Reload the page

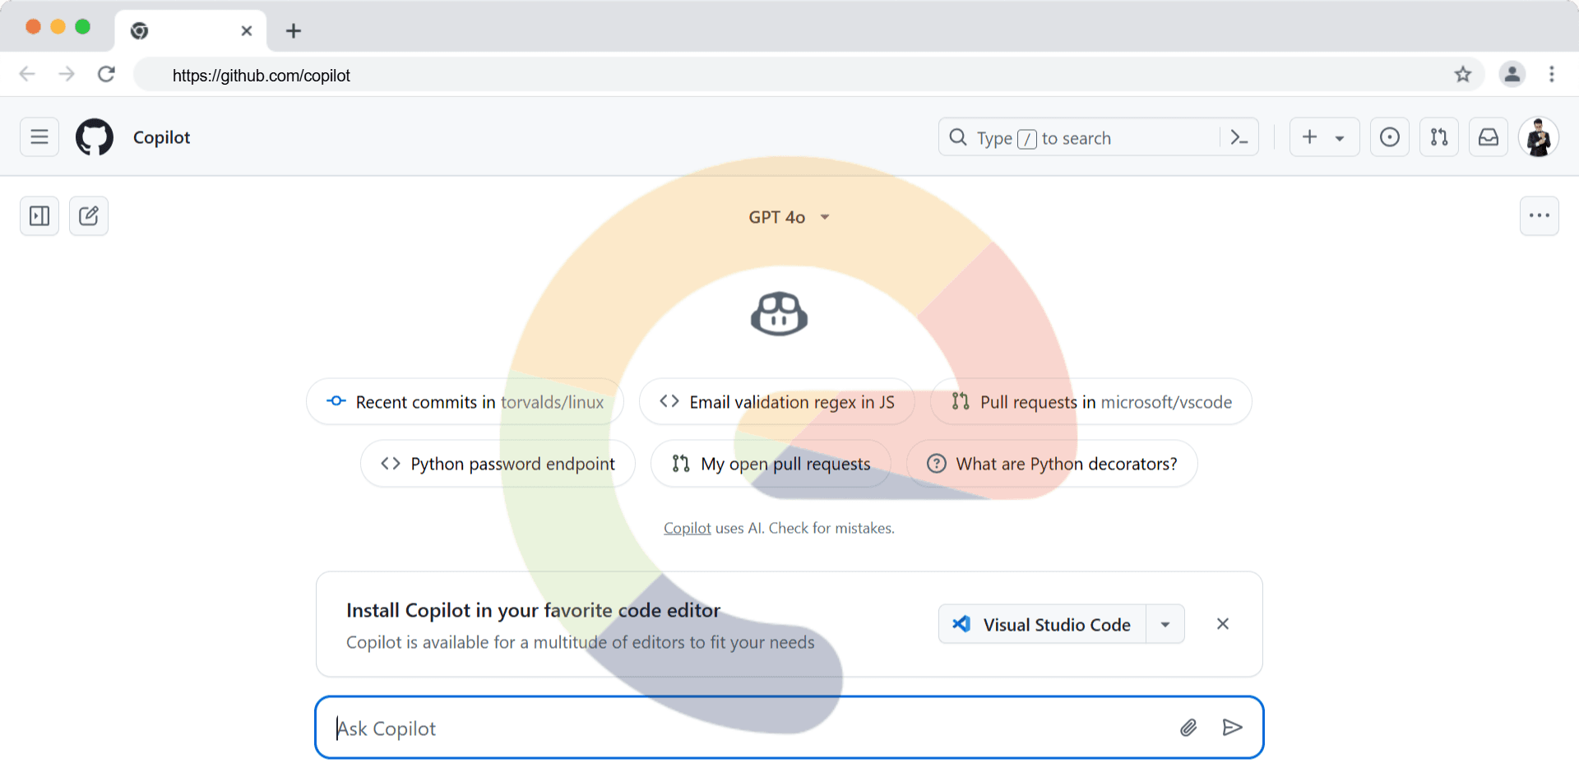click(106, 75)
